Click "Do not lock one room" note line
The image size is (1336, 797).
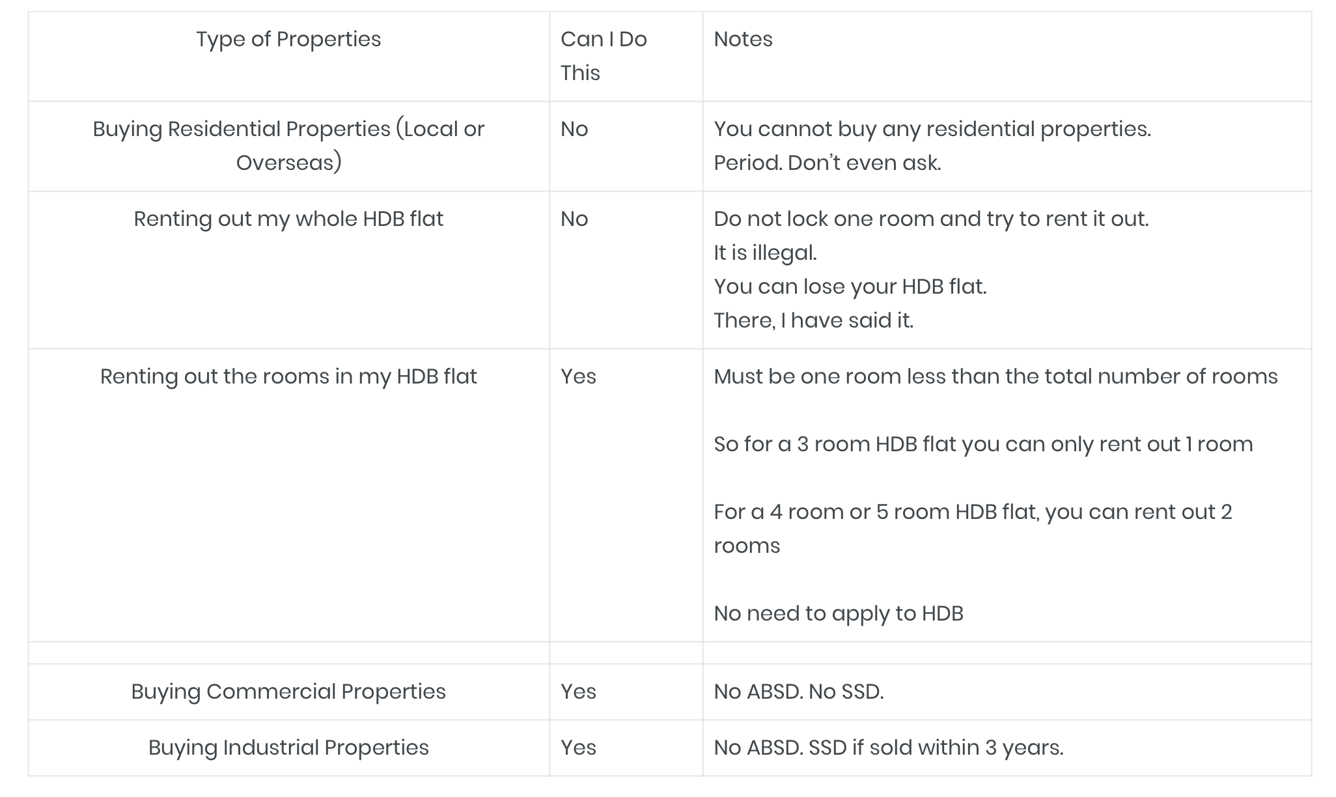click(931, 219)
